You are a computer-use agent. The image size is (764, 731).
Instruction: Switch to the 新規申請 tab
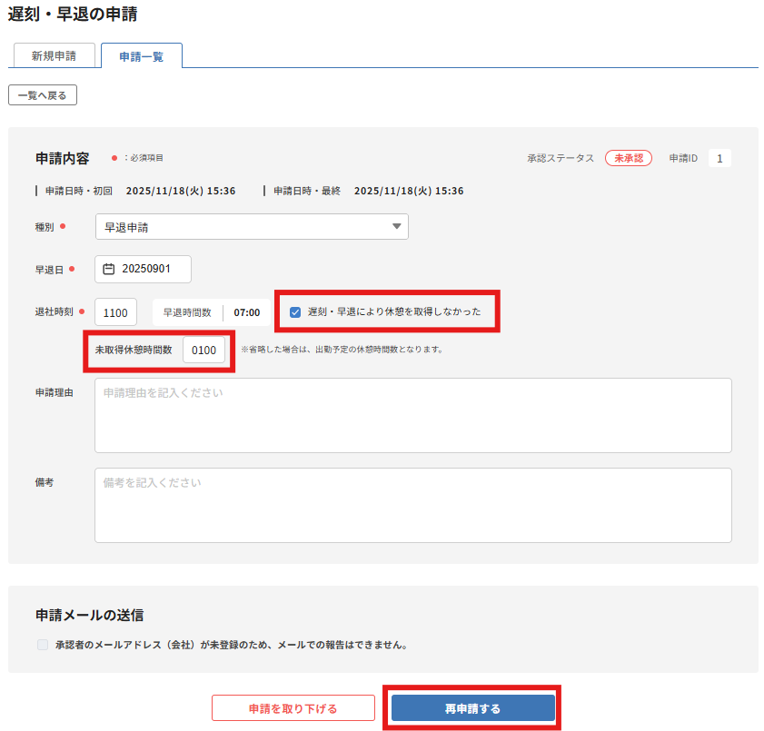tap(54, 55)
